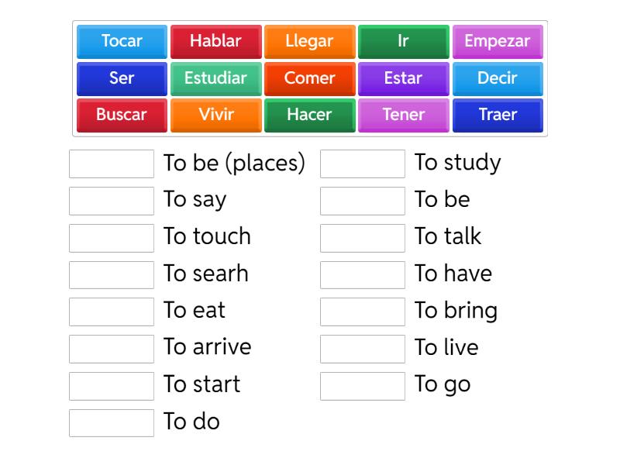This screenshot has height=465, width=620.
Task: Click the blue Tocar word tile
Action: pyautogui.click(x=122, y=42)
